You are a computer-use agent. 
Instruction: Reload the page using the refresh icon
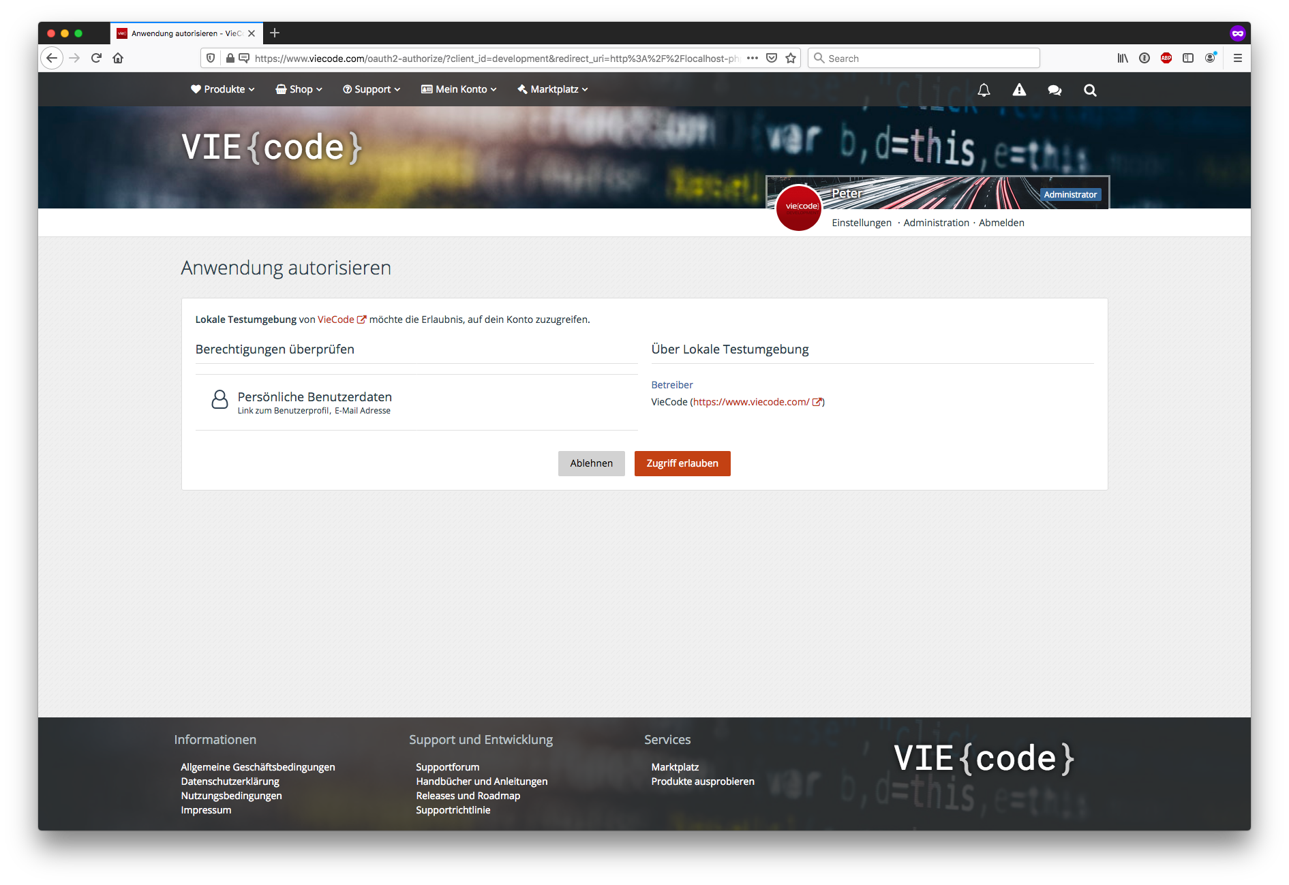coord(96,59)
